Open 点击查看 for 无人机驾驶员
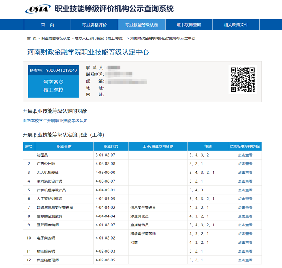282x268 pixels. coord(245,173)
